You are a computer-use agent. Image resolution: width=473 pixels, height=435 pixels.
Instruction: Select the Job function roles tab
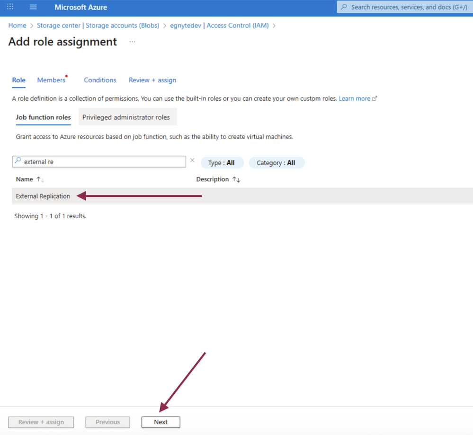(43, 117)
